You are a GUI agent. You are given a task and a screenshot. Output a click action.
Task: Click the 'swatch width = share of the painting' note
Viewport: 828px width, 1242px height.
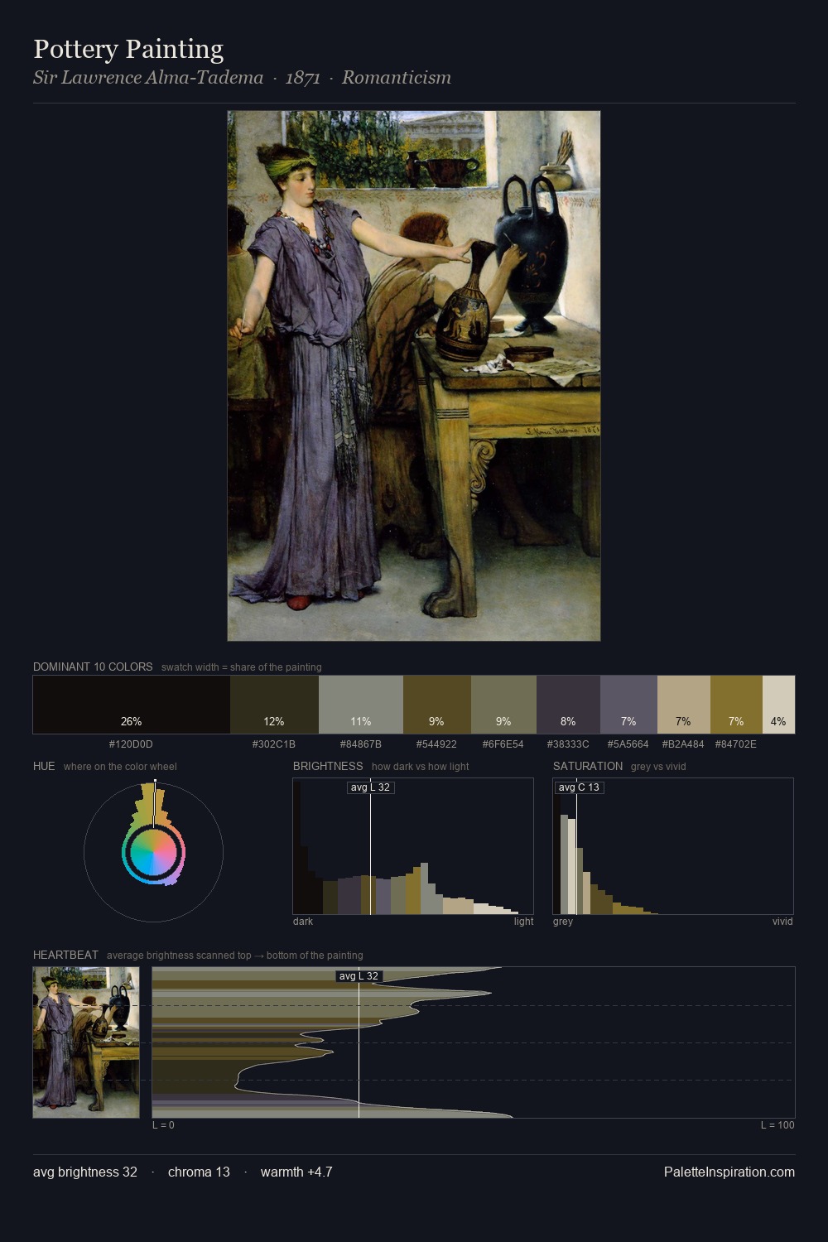242,667
